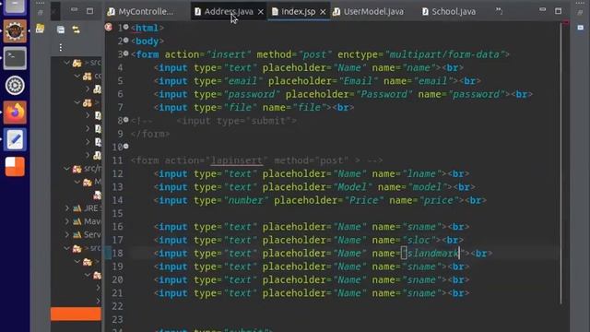Close the Address.java tab
The width and height of the screenshot is (590, 332).
(x=260, y=12)
